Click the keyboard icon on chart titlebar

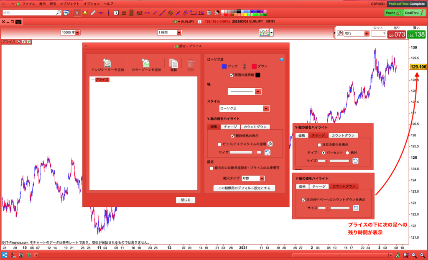[18, 22]
